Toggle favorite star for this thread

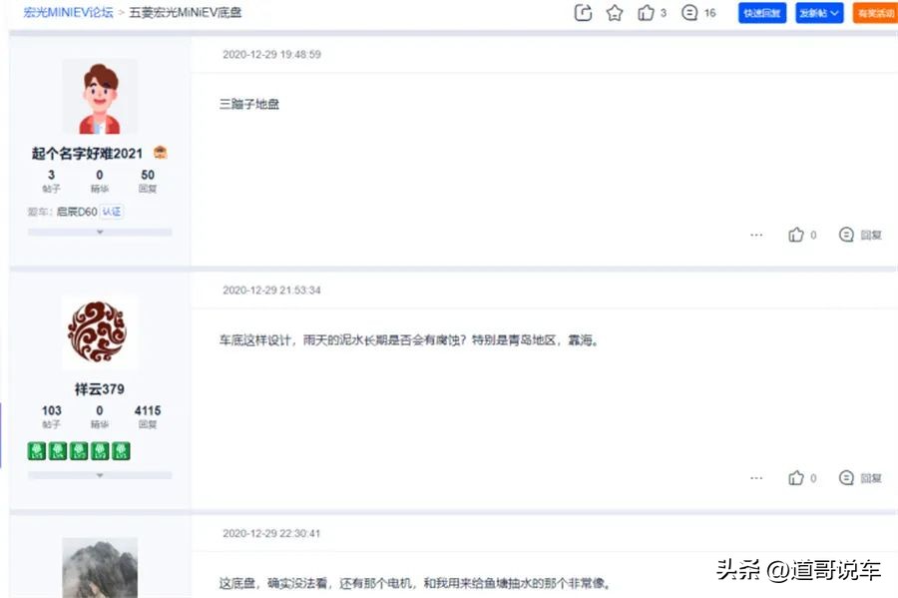point(615,14)
